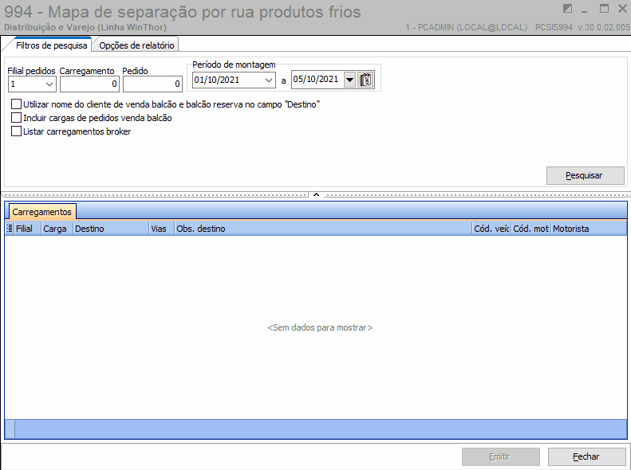Sort by the Motorista column header
631x470 pixels.
589,229
